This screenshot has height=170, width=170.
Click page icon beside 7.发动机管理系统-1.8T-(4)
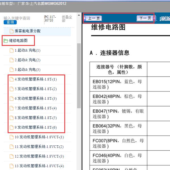click(x=12, y=108)
